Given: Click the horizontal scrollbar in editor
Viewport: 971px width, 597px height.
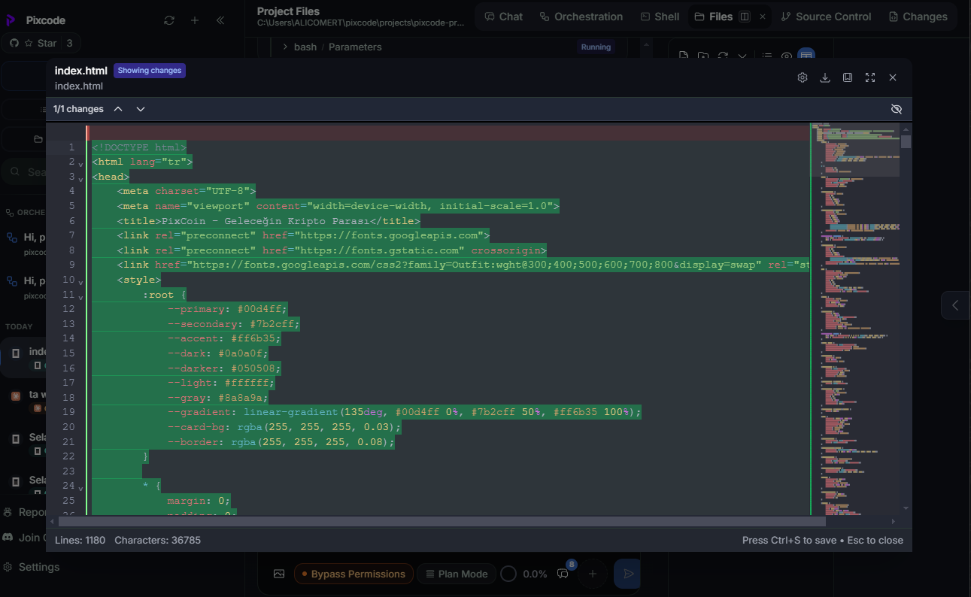Looking at the screenshot, I should pyautogui.click(x=442, y=521).
